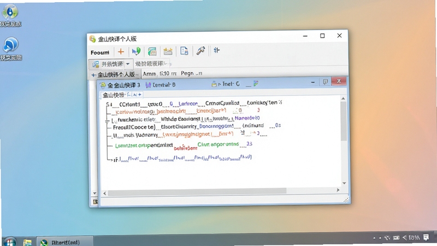Switch to the 金山快译个人版 document tab

(x=115, y=75)
